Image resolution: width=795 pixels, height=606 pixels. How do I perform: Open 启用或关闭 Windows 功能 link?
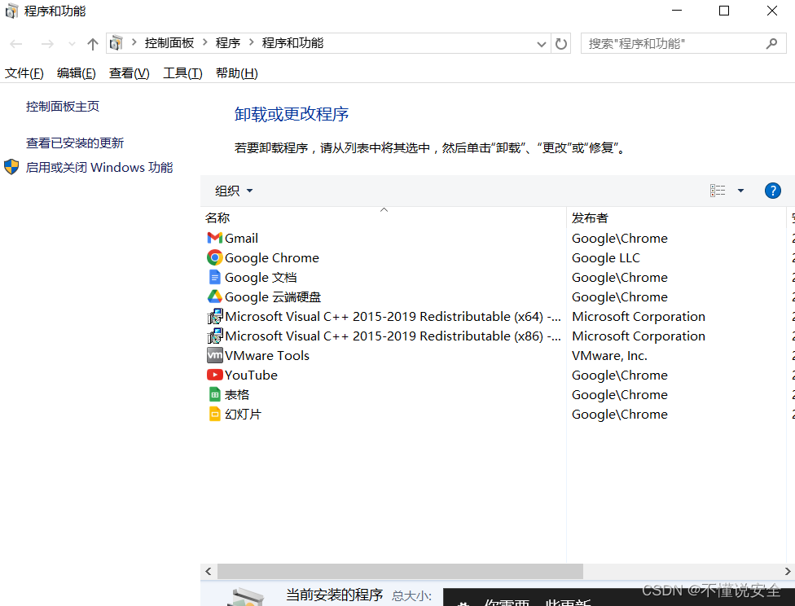(x=99, y=167)
